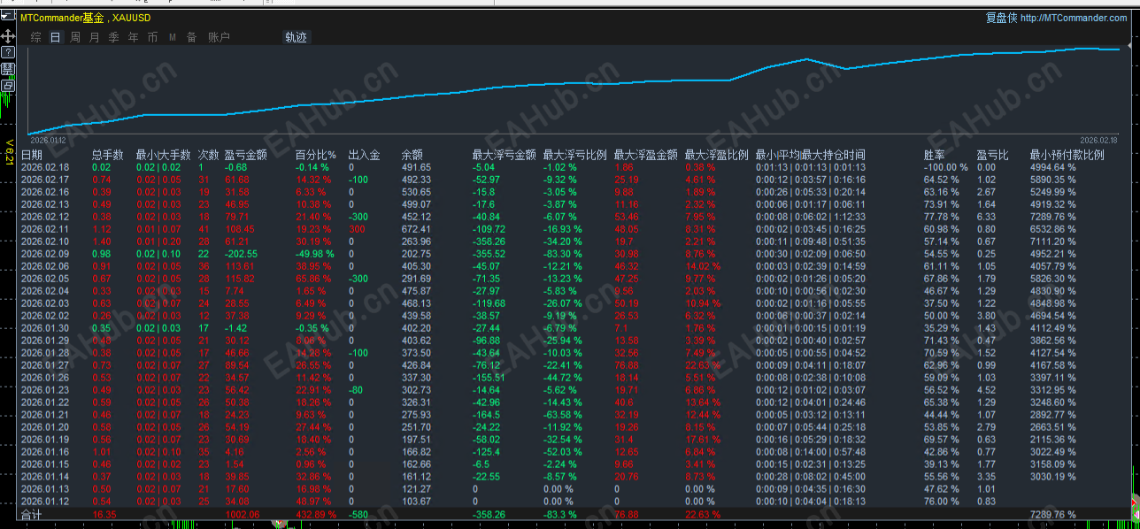Open the http://MTCommander.com link

pos(1074,18)
